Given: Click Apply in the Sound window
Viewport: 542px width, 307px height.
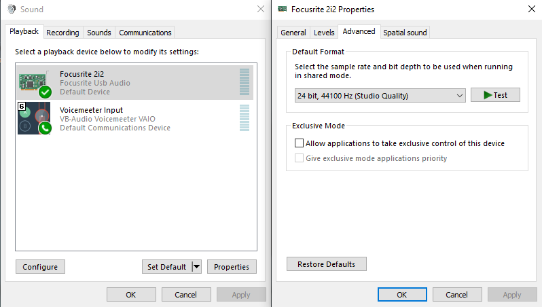Looking at the screenshot, I should pos(241,295).
